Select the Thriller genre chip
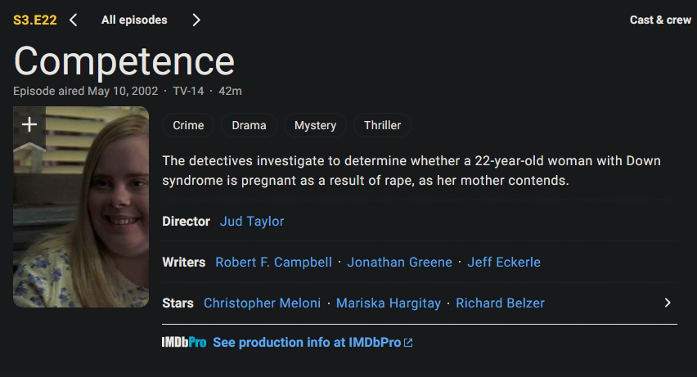This screenshot has width=697, height=377. tap(382, 125)
